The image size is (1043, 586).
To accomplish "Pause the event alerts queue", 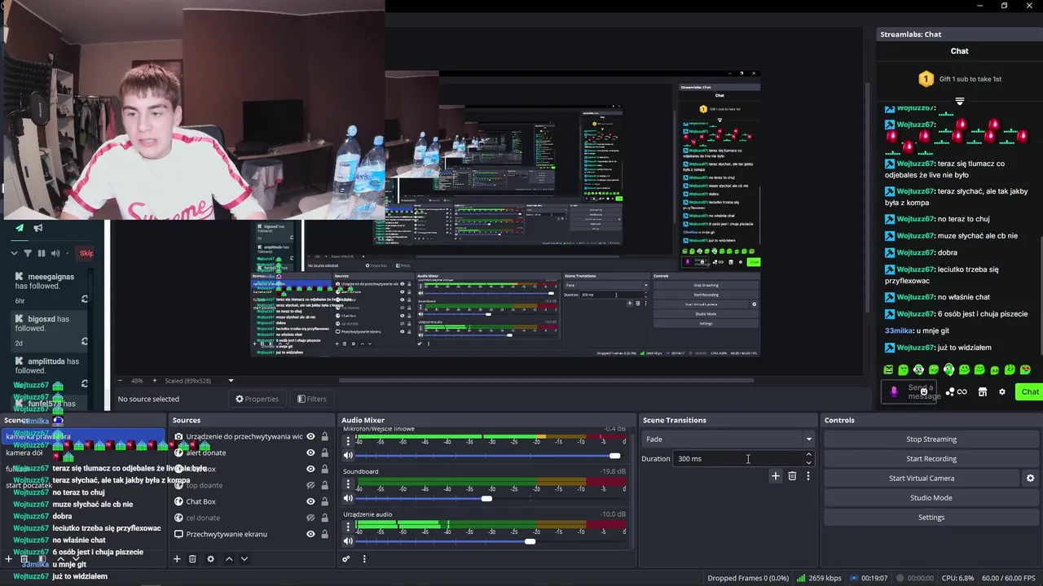I will (x=42, y=253).
